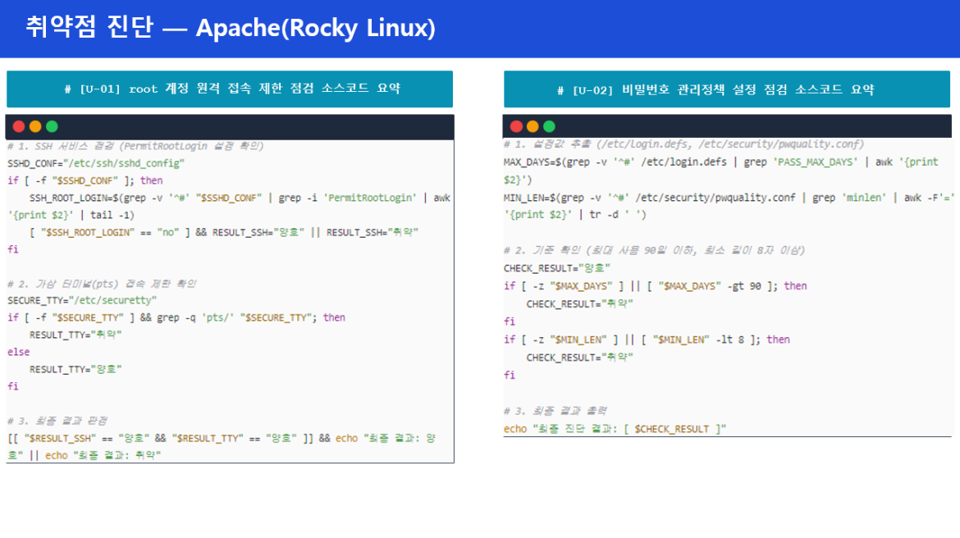
Task: Click the RESULT_SSH="양호" check line
Action: tap(224, 232)
